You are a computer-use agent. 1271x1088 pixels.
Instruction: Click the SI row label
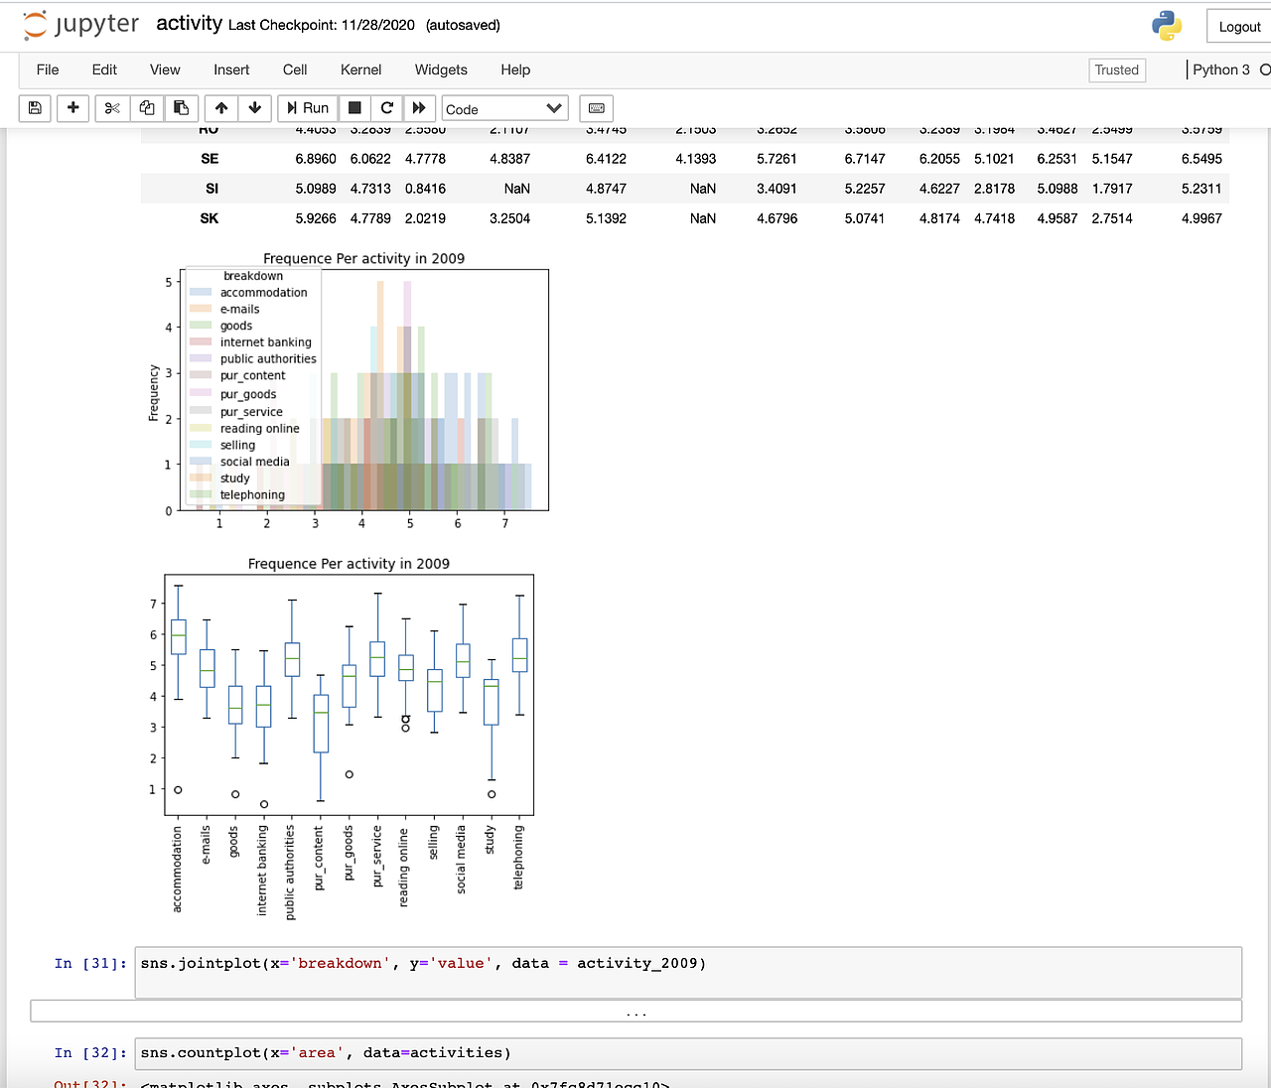tap(212, 189)
